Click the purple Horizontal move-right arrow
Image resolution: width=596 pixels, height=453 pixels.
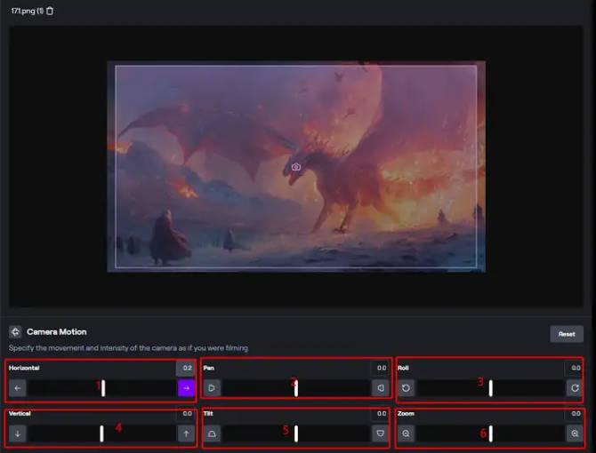[x=186, y=388]
